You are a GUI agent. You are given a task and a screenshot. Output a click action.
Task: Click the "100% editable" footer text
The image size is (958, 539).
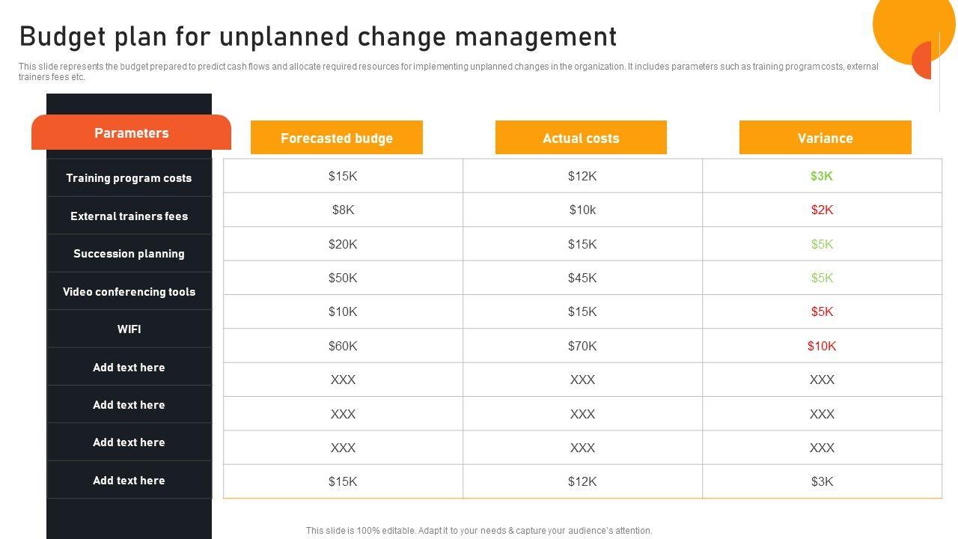coord(479,531)
